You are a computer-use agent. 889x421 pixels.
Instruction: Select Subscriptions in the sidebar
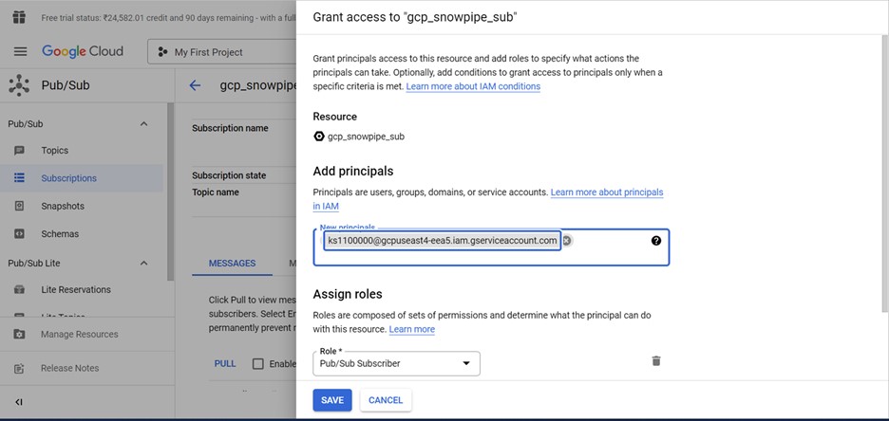pos(68,178)
